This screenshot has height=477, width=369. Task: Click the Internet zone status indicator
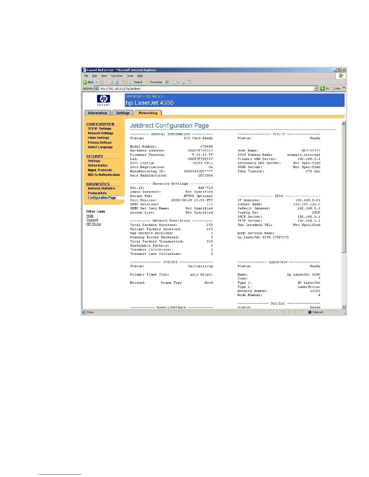[316, 312]
